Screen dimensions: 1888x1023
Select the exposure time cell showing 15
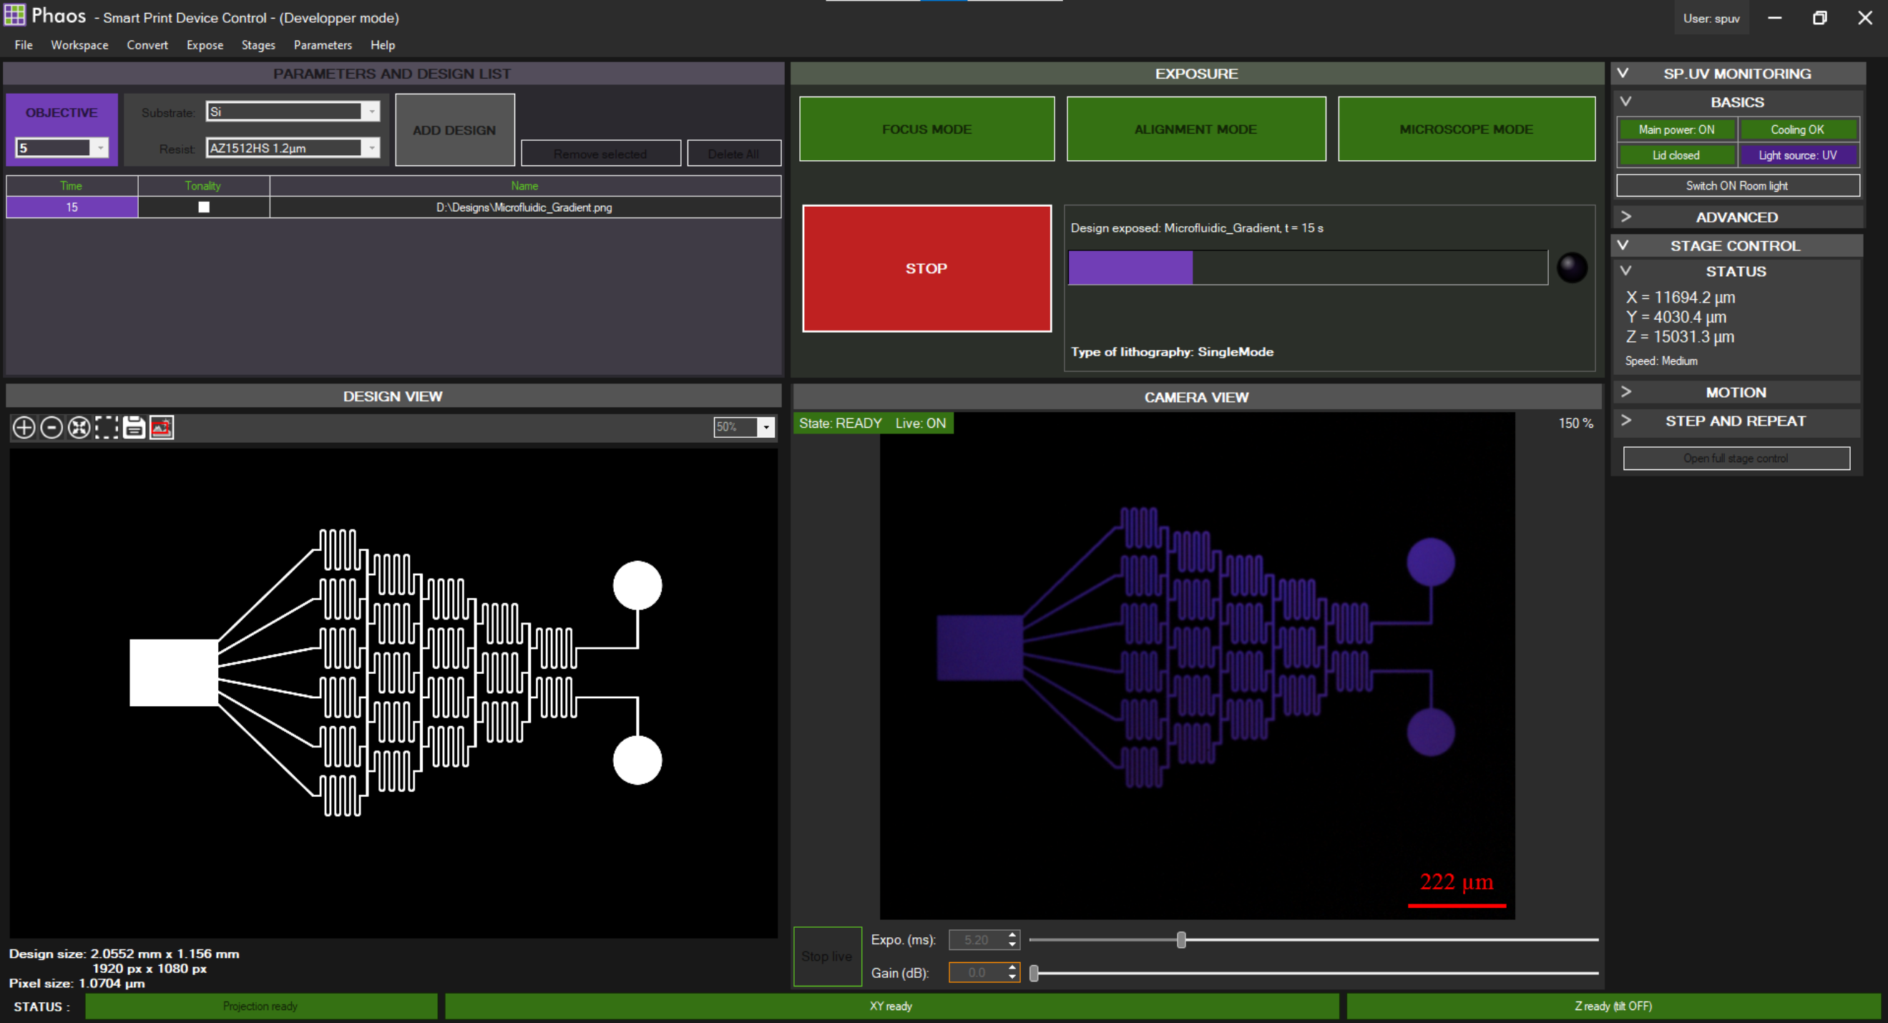click(72, 207)
